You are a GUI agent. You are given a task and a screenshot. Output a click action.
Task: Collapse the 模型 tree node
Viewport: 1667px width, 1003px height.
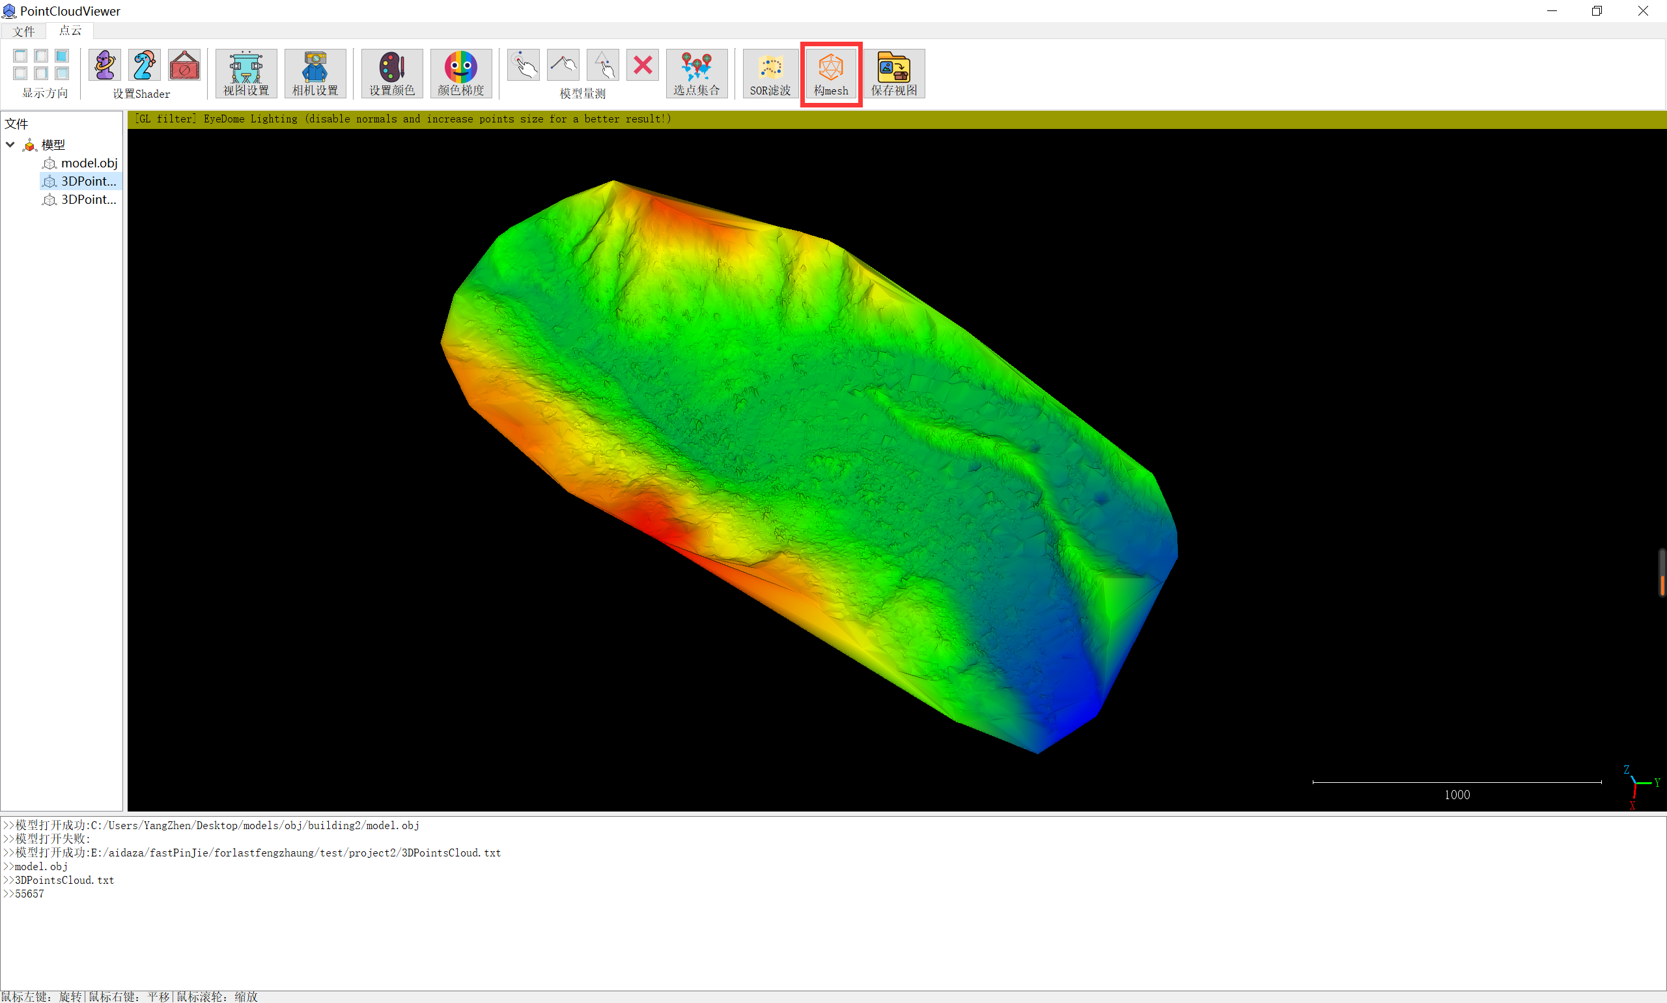click(11, 145)
